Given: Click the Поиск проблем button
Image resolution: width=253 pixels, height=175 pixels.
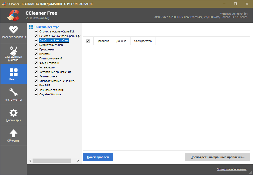Looking at the screenshot, I should pyautogui.click(x=98, y=157).
